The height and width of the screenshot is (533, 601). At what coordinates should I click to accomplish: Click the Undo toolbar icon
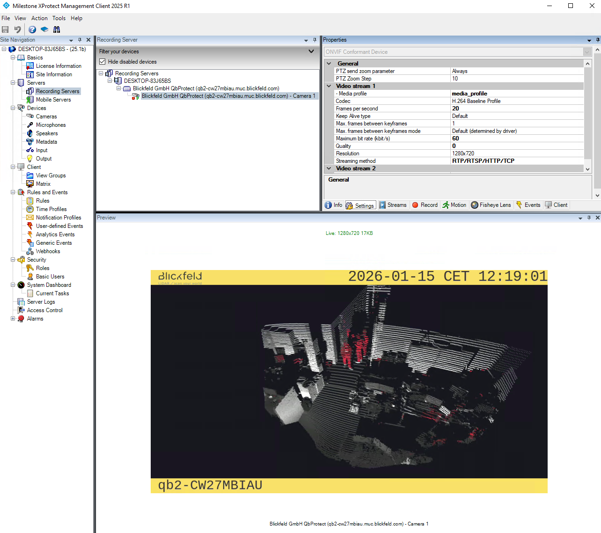[x=18, y=29]
